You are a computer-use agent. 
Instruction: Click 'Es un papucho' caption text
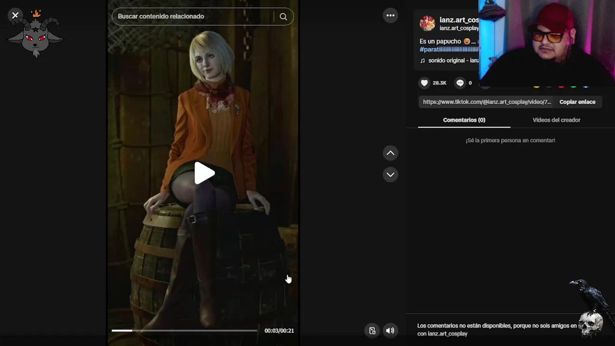pyautogui.click(x=440, y=41)
